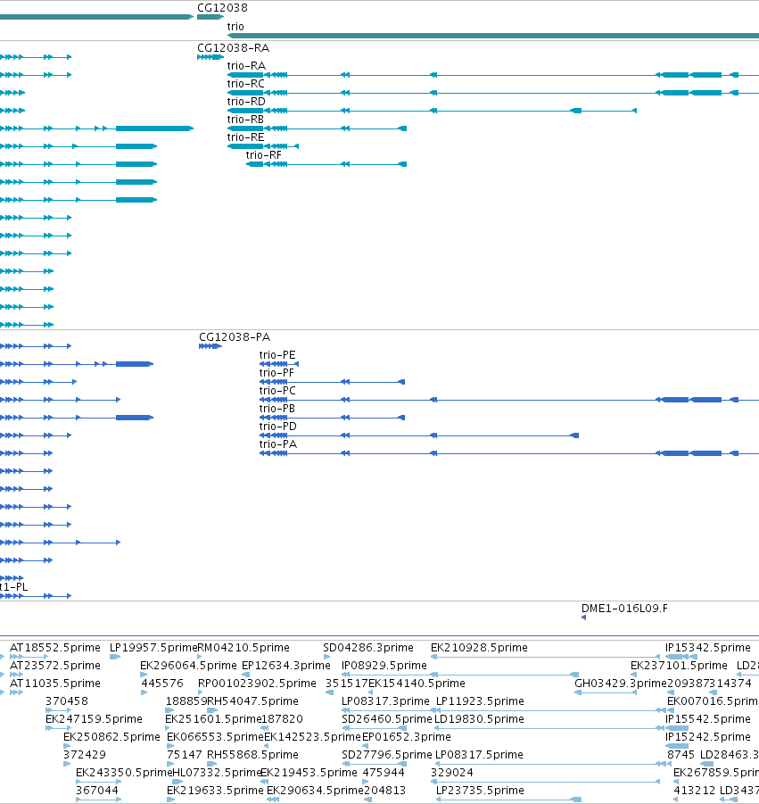Select the CG12038 gene label
Image resolution: width=759 pixels, height=804 pixels.
(222, 8)
